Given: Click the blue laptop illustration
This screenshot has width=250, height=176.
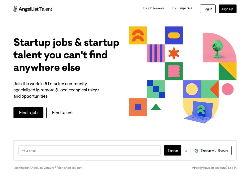Looking at the screenshot, I should pyautogui.click(x=201, y=112).
